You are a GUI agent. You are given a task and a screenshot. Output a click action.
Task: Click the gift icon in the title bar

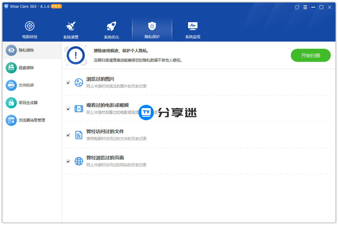297,7
